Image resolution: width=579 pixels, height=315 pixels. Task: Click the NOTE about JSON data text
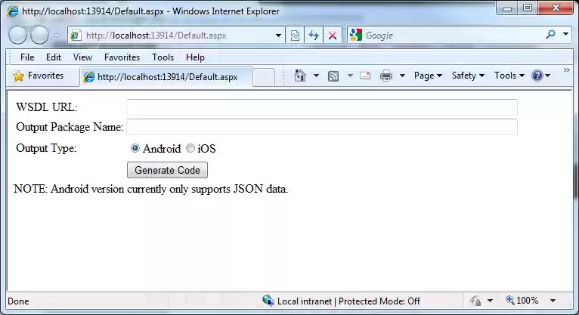[150, 189]
